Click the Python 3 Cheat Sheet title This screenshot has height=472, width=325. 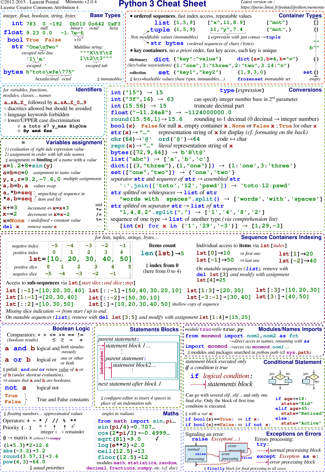point(162,4)
